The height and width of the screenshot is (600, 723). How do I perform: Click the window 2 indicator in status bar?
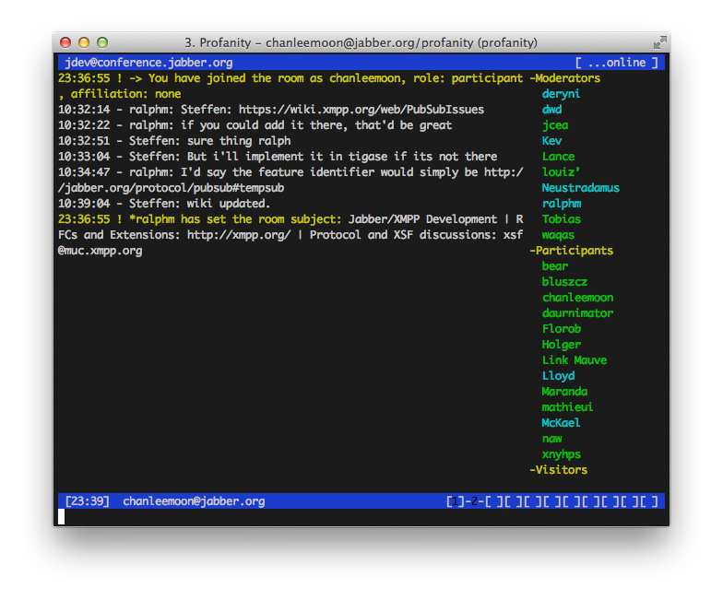[x=474, y=501]
